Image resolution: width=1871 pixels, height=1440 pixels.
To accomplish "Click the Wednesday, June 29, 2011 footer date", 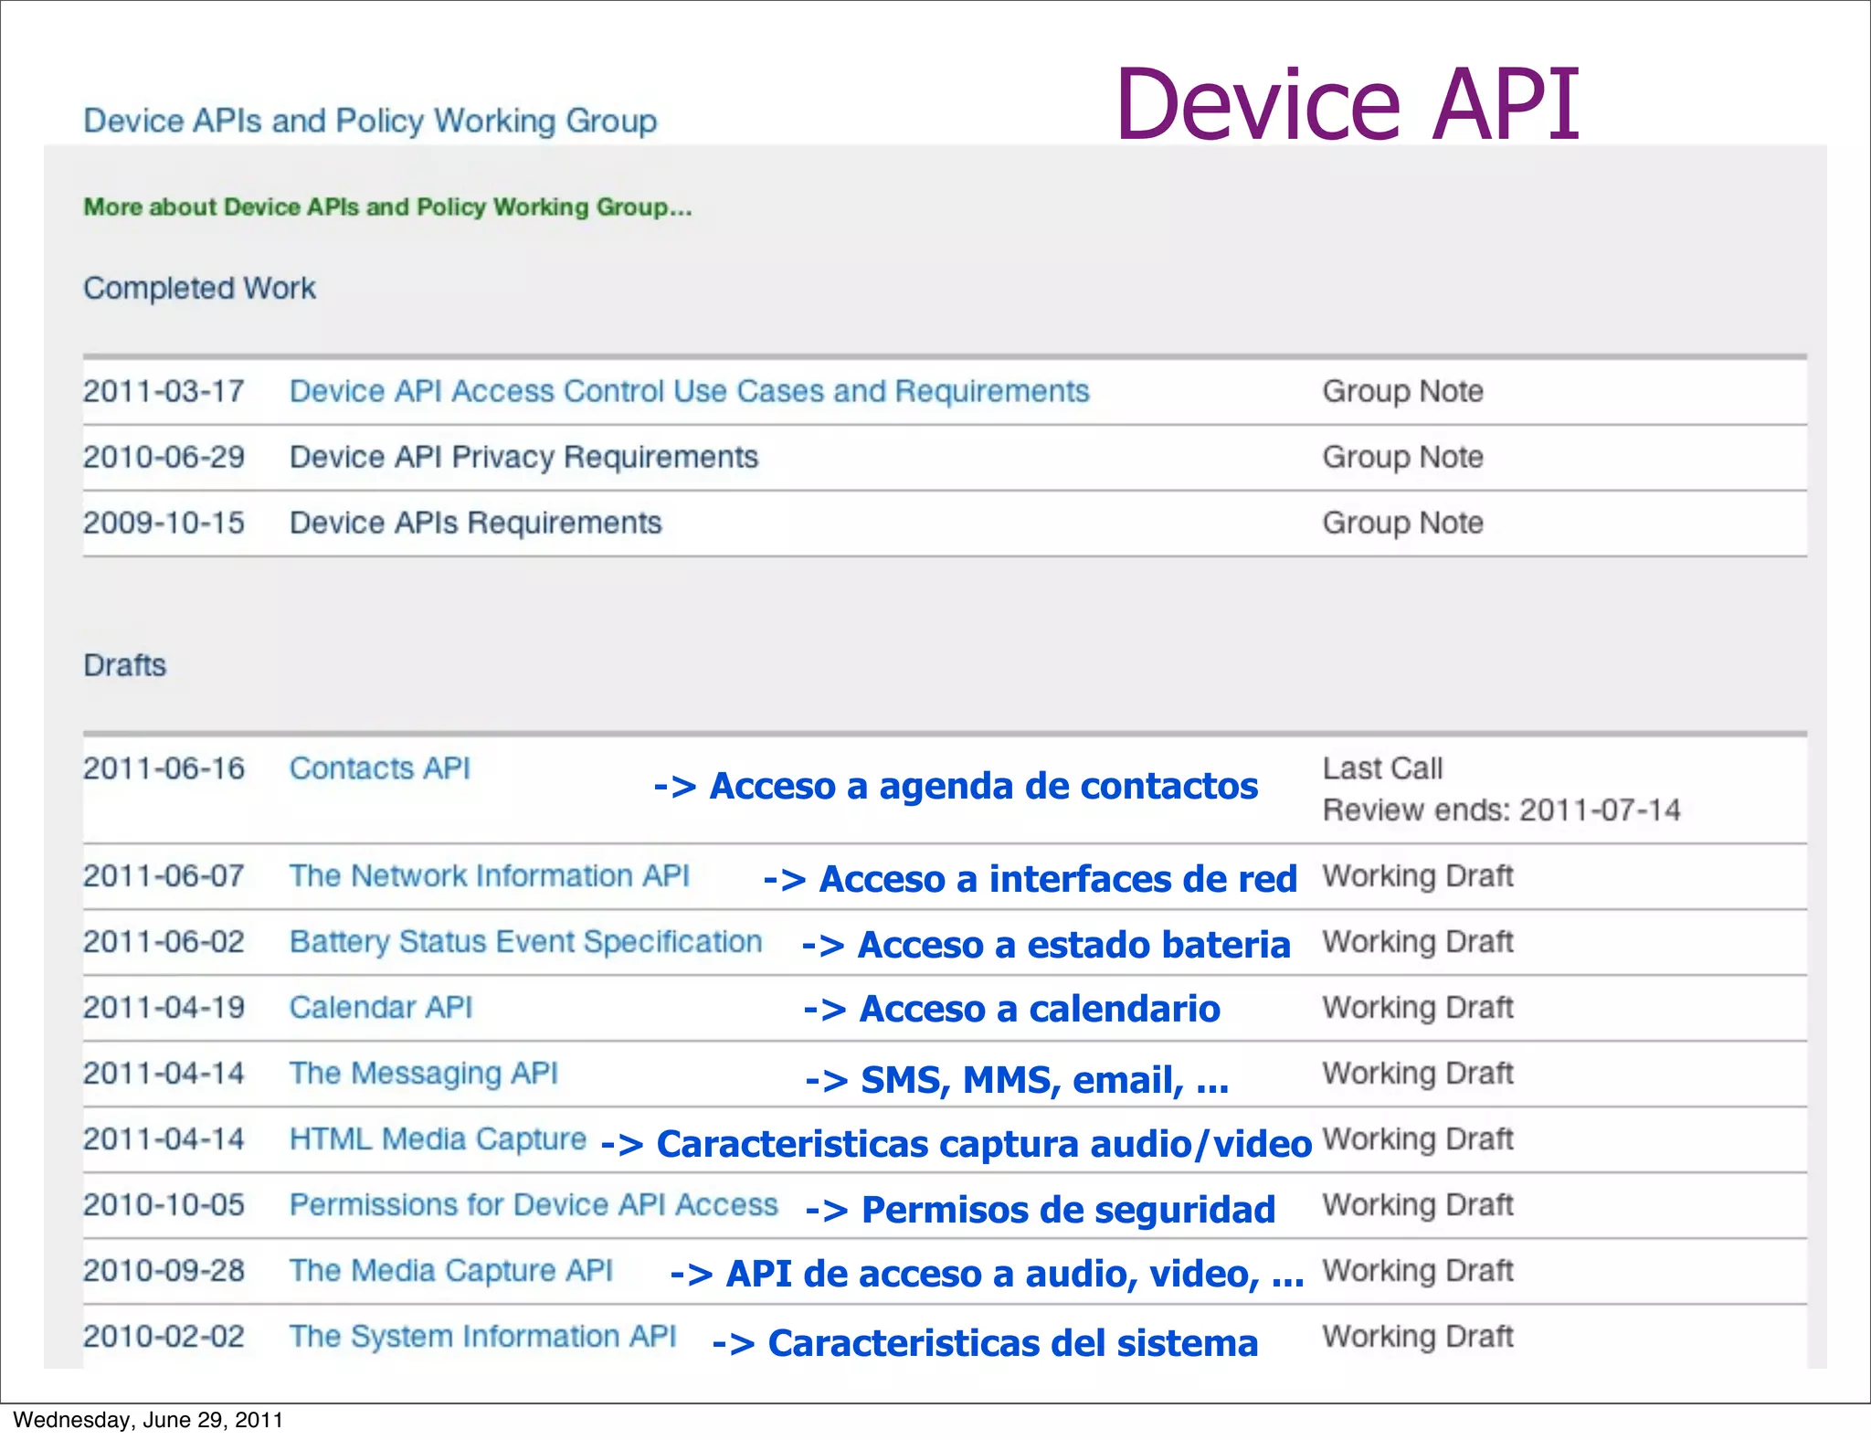I will (x=147, y=1420).
